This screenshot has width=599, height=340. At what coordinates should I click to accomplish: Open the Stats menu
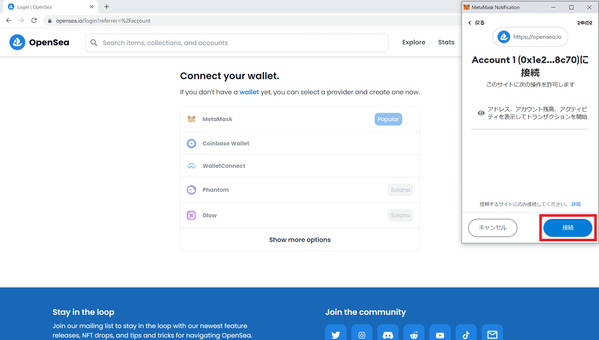coord(446,42)
